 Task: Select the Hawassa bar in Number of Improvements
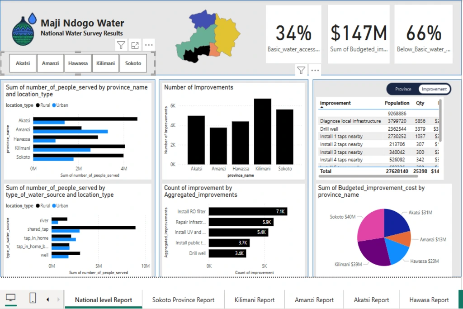(x=241, y=143)
